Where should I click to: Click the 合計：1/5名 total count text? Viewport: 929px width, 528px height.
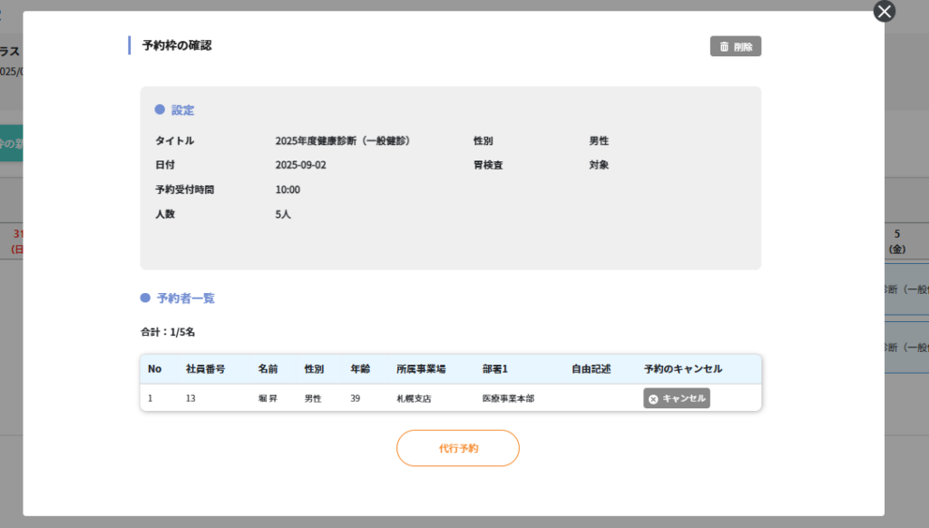coord(168,332)
